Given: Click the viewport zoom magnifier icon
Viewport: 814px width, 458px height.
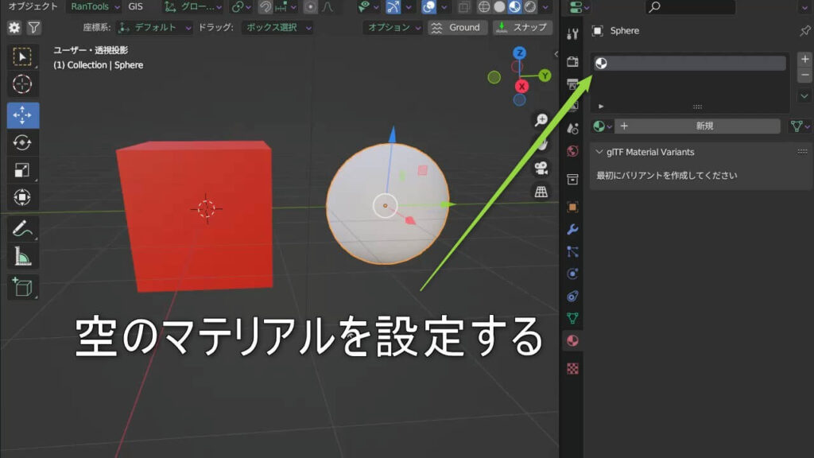Looking at the screenshot, I should [541, 121].
